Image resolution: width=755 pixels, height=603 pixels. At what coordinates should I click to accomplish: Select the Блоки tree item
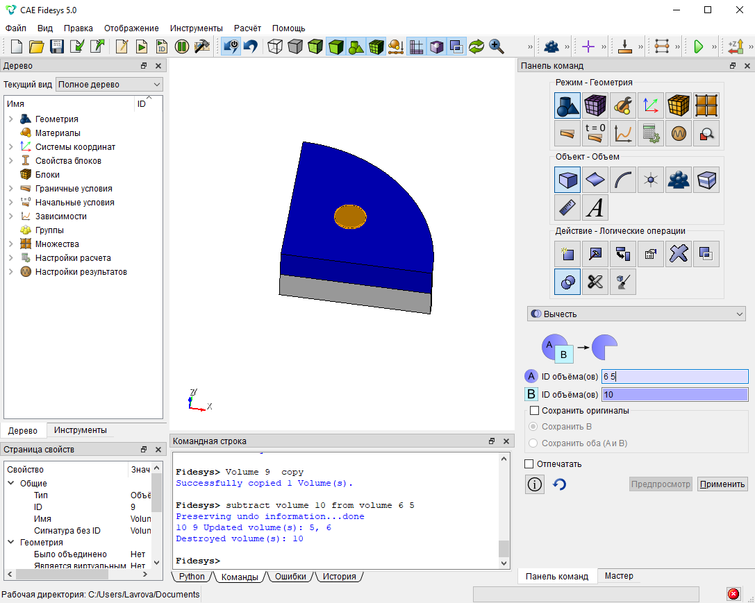tap(47, 175)
